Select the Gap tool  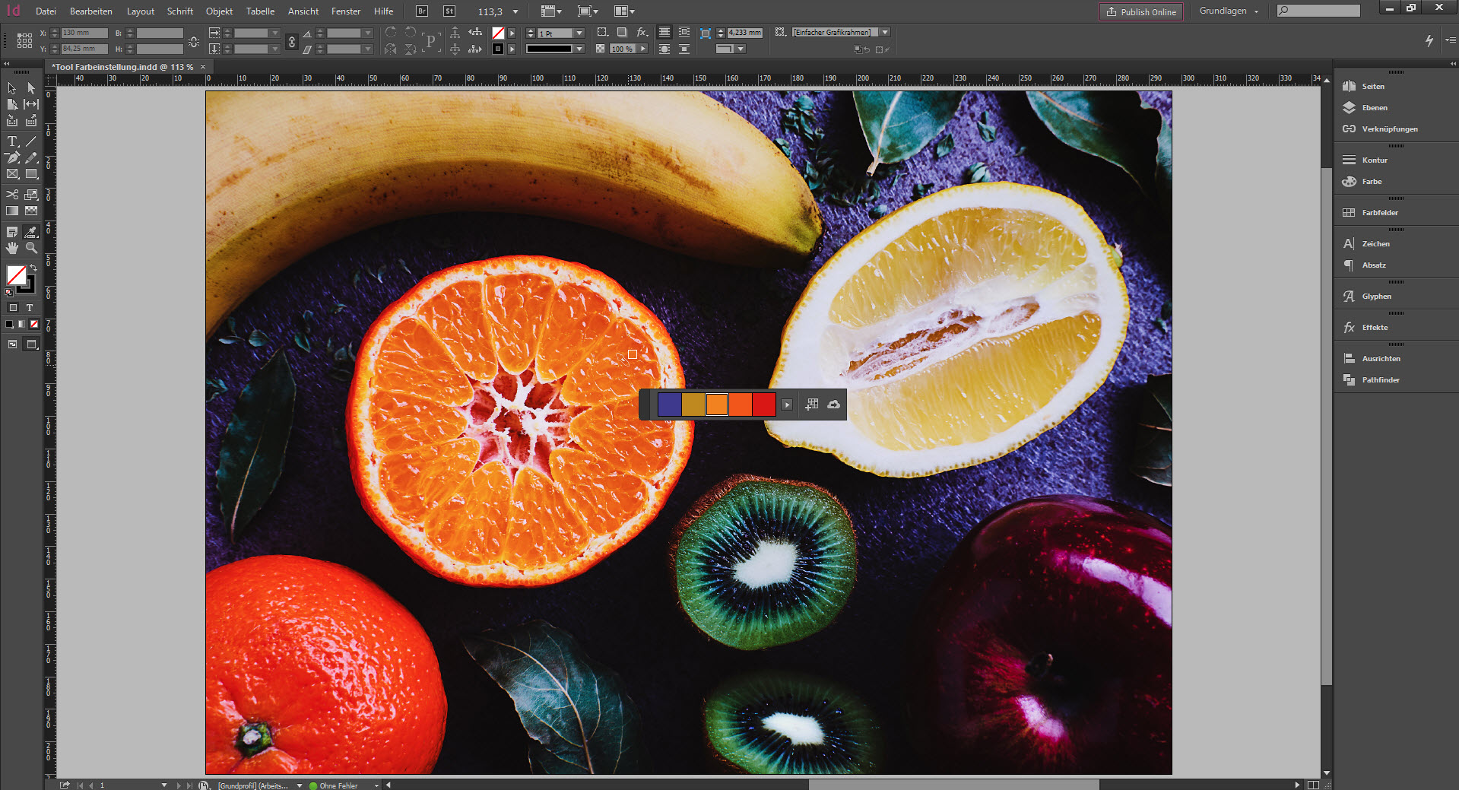click(31, 104)
